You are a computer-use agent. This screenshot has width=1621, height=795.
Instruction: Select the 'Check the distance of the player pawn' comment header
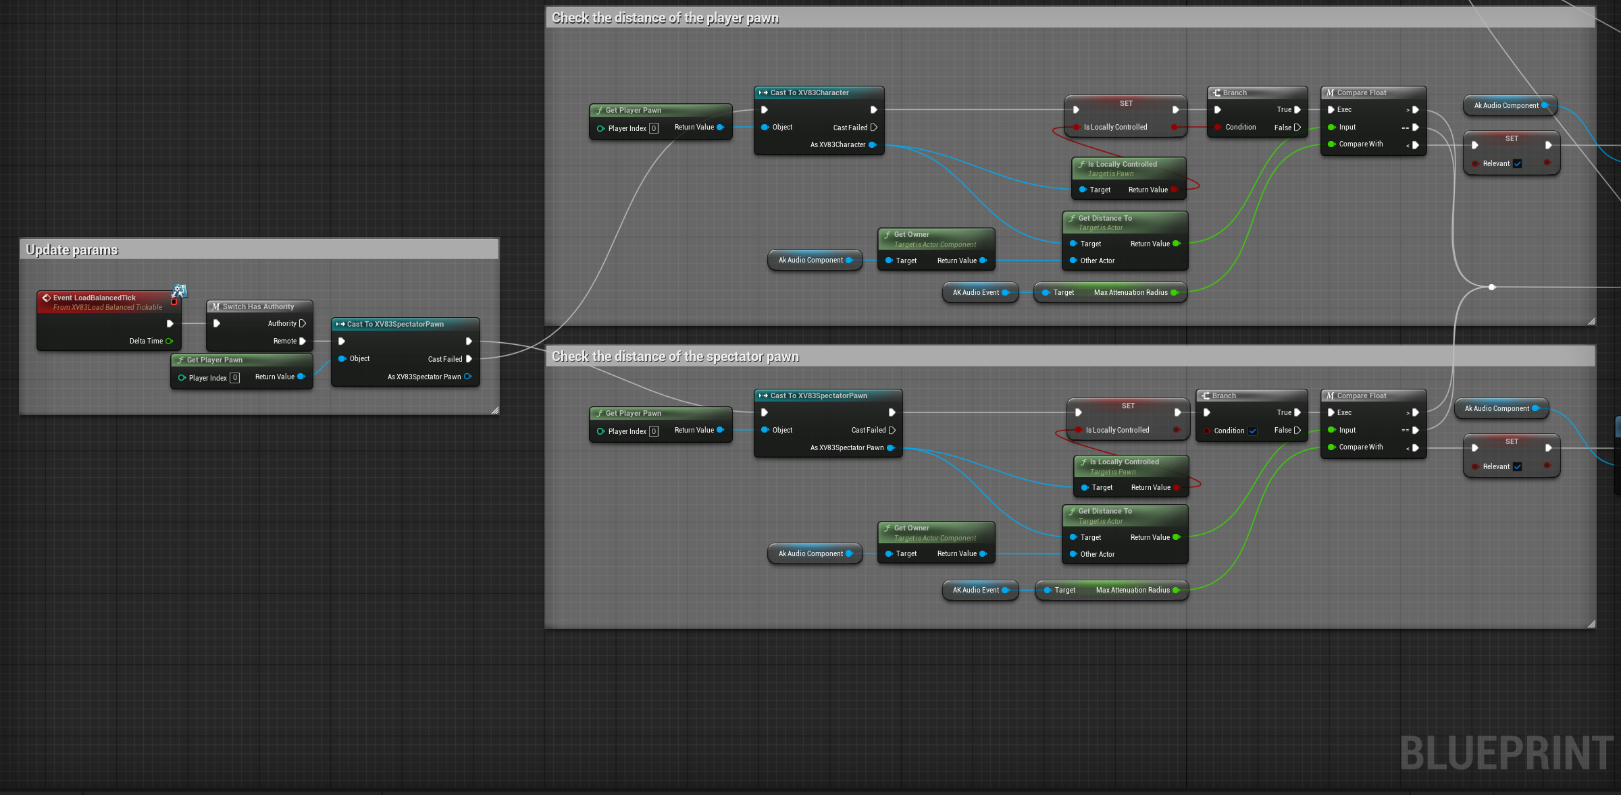[1071, 18]
